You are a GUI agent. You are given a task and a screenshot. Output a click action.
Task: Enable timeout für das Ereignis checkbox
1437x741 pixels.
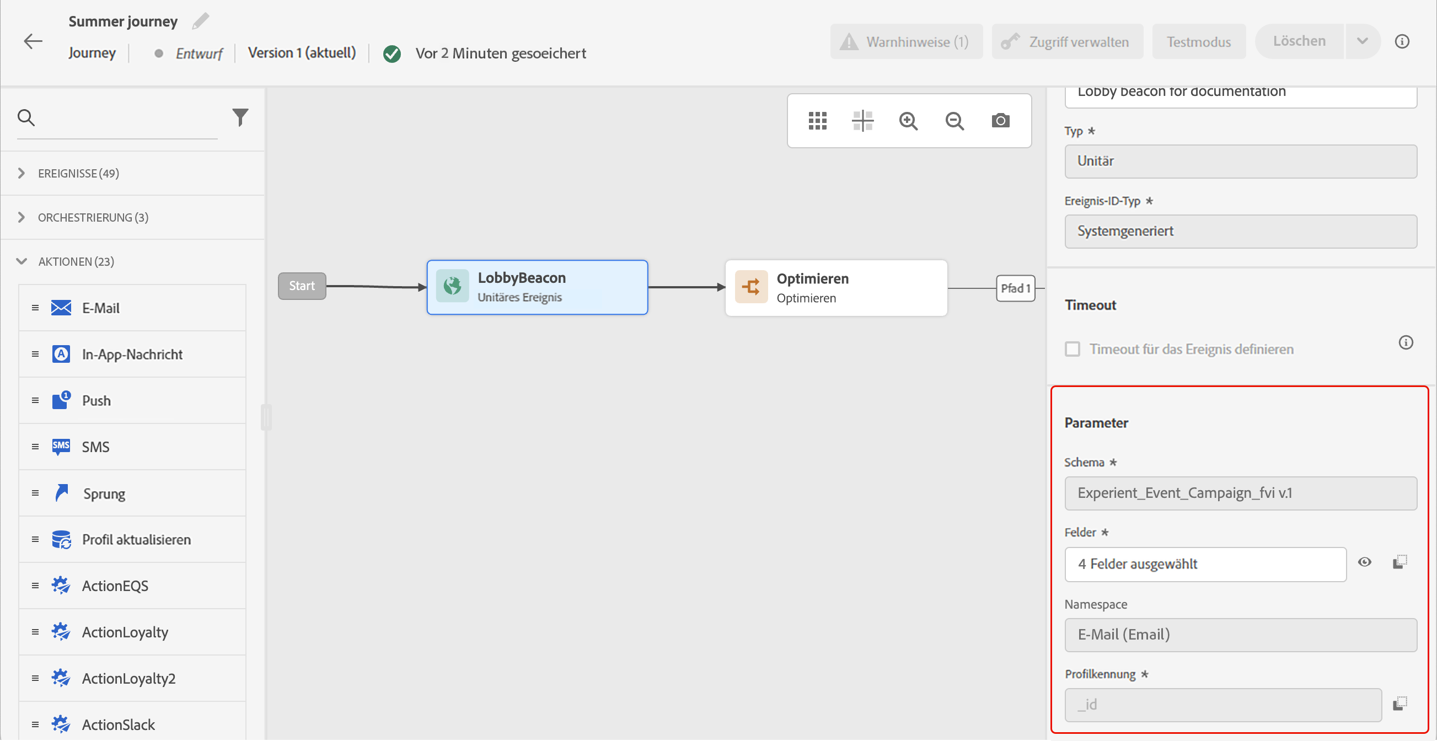[1072, 350]
